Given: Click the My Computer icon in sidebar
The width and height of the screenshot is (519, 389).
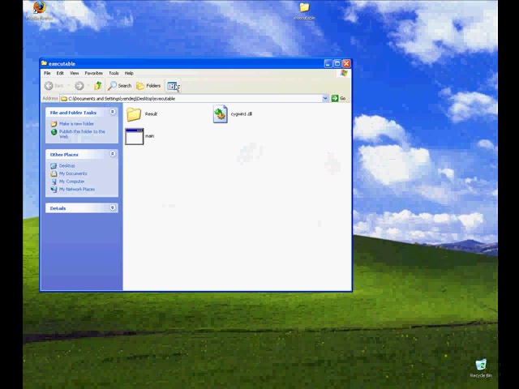Looking at the screenshot, I should (x=54, y=182).
